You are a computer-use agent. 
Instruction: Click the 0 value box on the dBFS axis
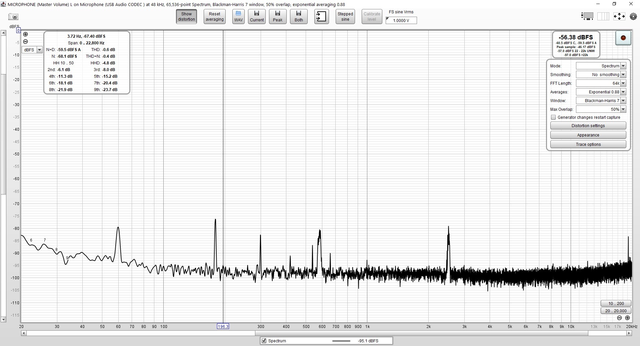(19, 31)
